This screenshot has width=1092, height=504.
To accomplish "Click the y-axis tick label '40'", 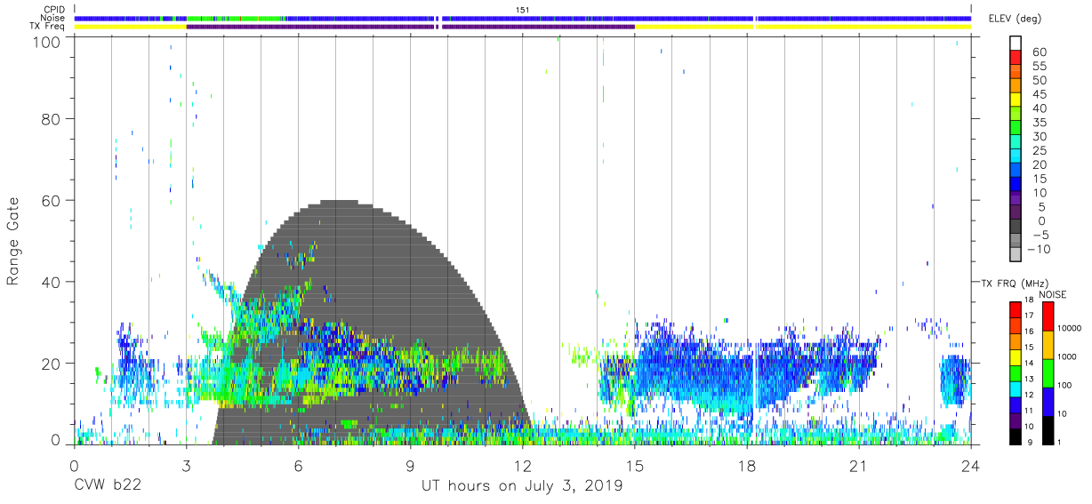I will tap(52, 282).
